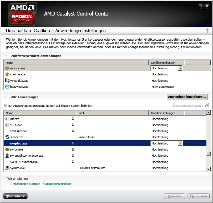Click scrollbar down arrow in application list

(x=208, y=169)
